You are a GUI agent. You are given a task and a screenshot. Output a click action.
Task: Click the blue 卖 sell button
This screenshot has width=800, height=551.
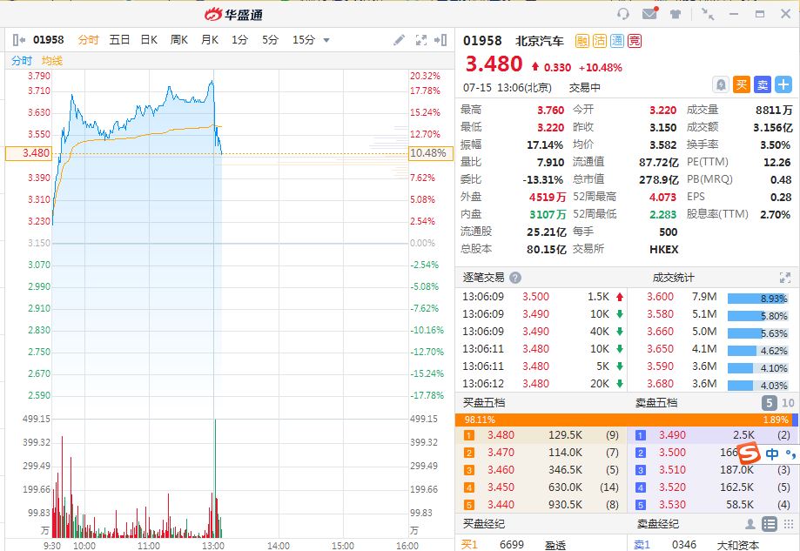[x=763, y=84]
